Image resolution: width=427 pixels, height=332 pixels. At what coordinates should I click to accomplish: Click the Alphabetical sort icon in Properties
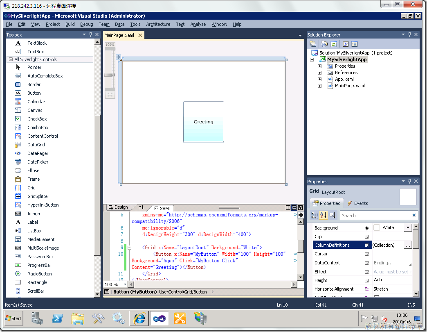(323, 215)
